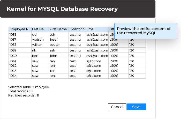
Task: Click 'testing' in row 1057
Action: click(x=77, y=40)
